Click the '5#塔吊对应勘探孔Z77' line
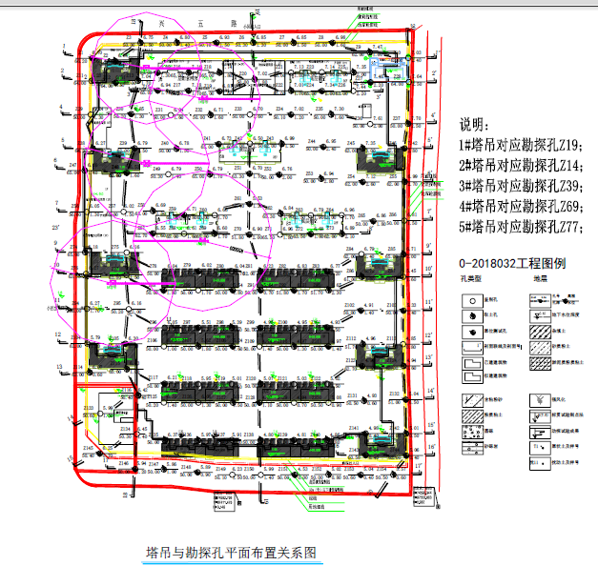Screen dimensions: 598x566 pyautogui.click(x=521, y=228)
